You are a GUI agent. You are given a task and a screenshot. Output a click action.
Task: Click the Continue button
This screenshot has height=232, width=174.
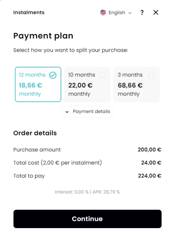[x=87, y=219]
